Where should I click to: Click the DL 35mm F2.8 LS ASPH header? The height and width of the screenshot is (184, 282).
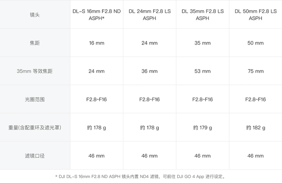[x=203, y=15]
